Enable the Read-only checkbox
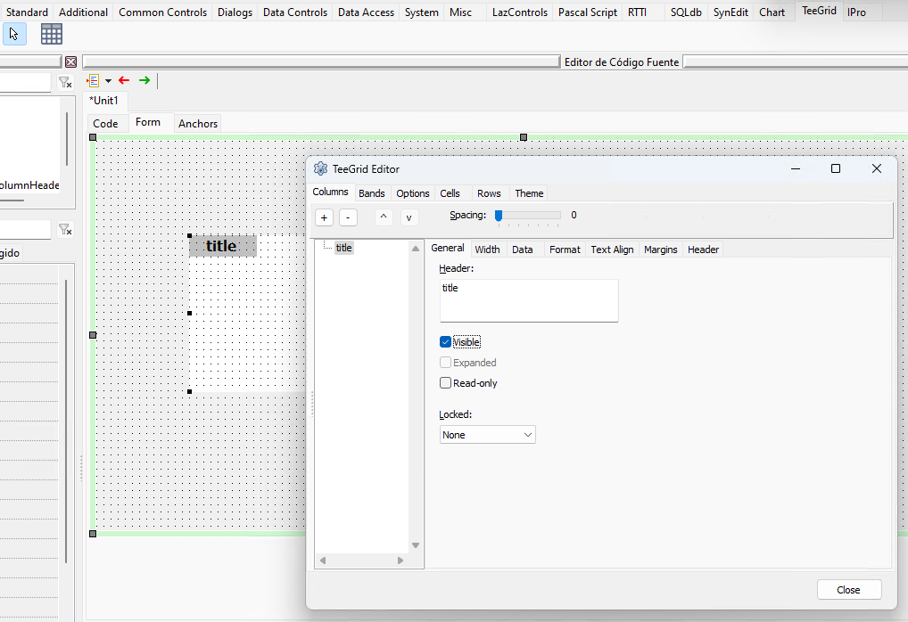 (445, 383)
